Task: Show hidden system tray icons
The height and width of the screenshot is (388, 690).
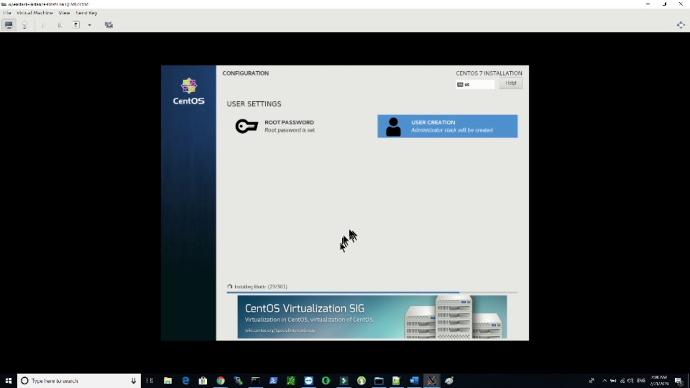Action: pyautogui.click(x=604, y=380)
